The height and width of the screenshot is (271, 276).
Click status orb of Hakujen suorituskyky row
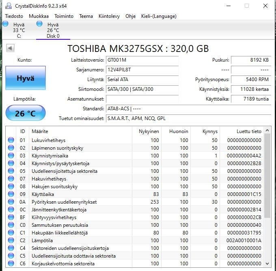[11, 186]
